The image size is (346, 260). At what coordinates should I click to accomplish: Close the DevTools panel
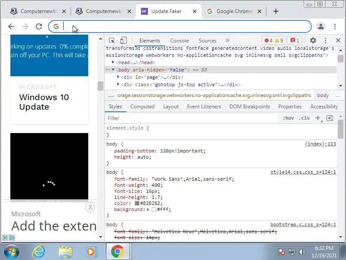[x=338, y=40]
